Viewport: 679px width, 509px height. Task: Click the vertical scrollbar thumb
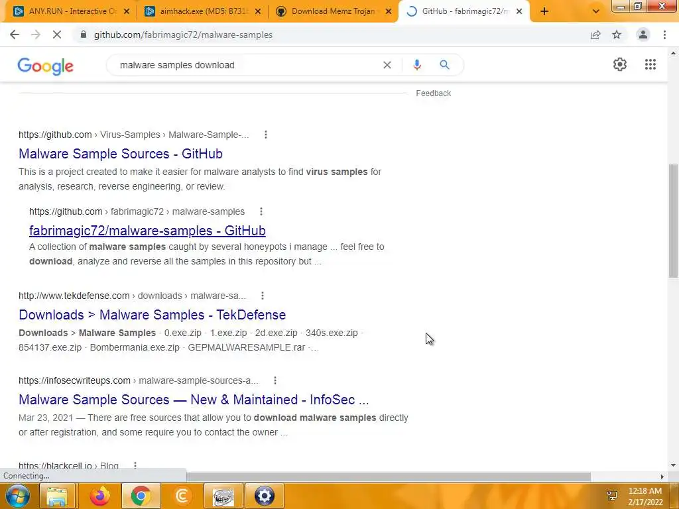click(x=673, y=221)
